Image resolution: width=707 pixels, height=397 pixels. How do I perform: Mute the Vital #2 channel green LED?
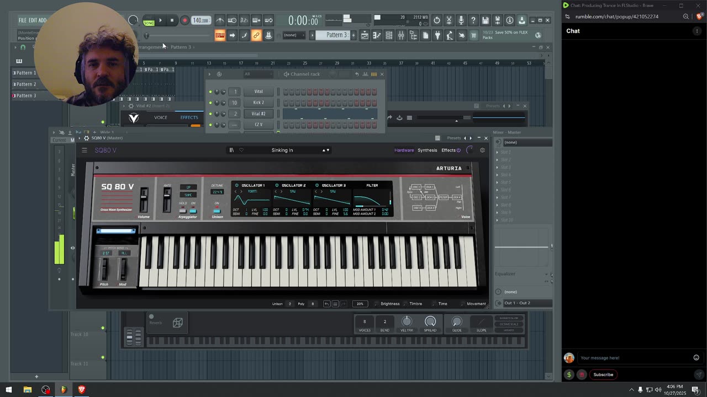pyautogui.click(x=210, y=114)
